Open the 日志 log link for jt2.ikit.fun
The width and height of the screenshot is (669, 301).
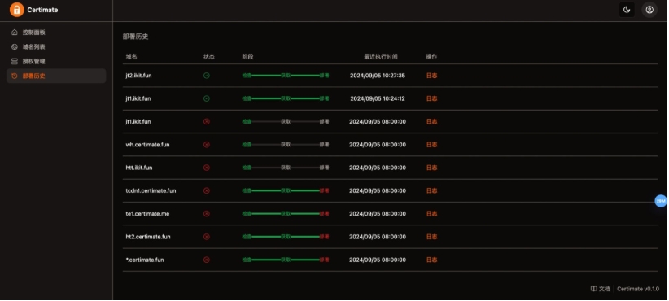(x=432, y=76)
